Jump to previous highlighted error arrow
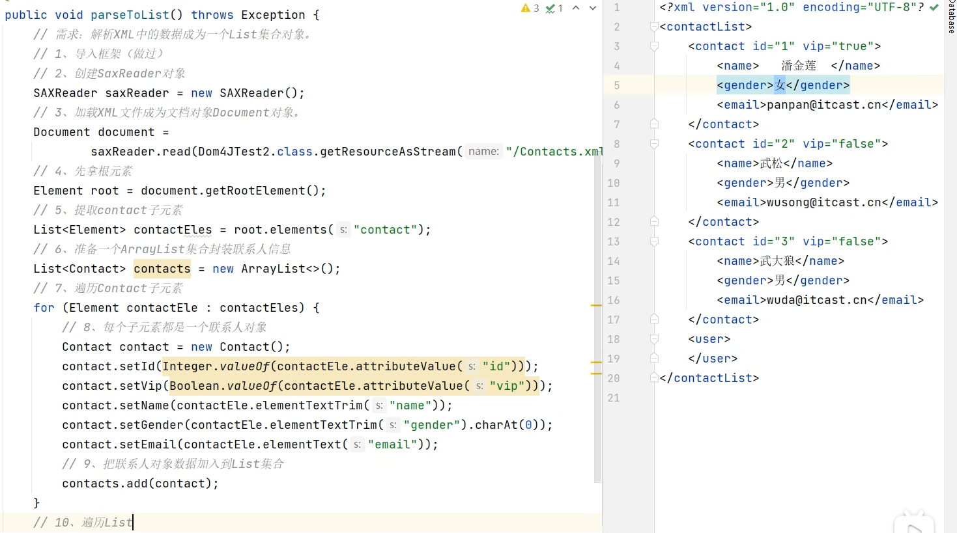Image resolution: width=957 pixels, height=533 pixels. (576, 8)
